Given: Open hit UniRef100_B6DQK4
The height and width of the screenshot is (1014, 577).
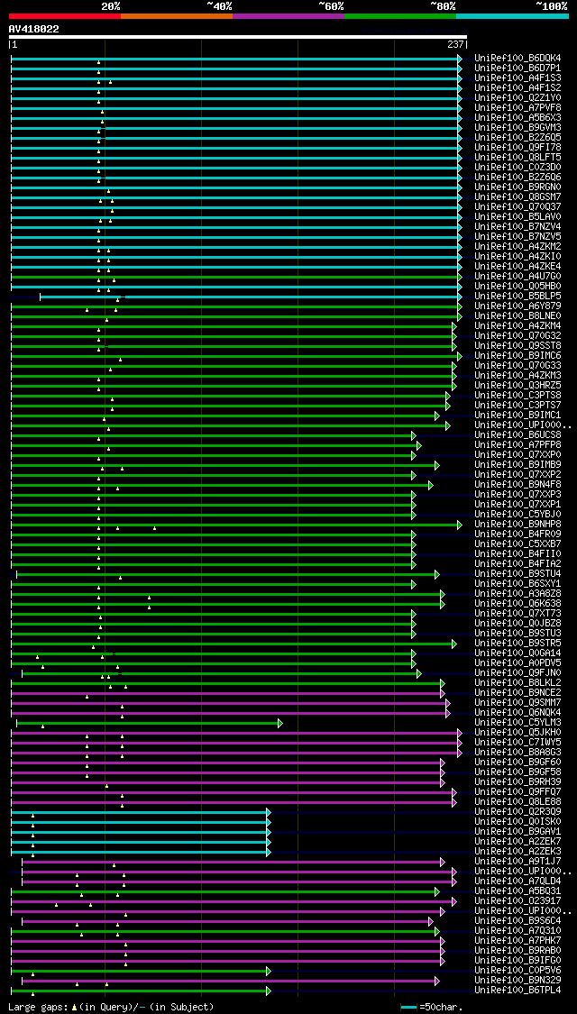Looking at the screenshot, I should (517, 59).
